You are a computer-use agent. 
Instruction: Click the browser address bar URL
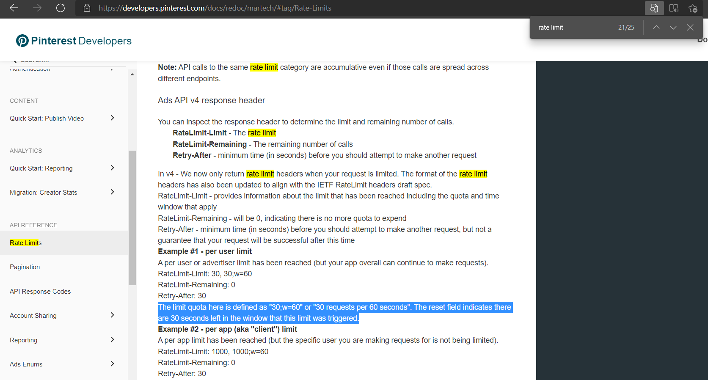coord(215,8)
